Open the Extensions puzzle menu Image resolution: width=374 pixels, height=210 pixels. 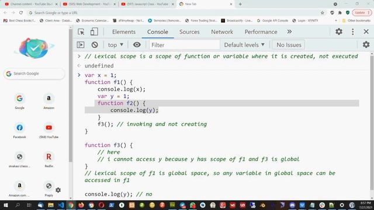340,13
